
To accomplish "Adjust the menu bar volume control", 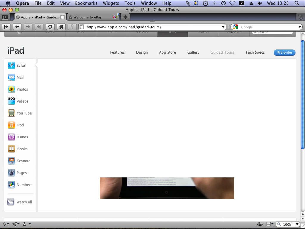I will (x=260, y=3).
